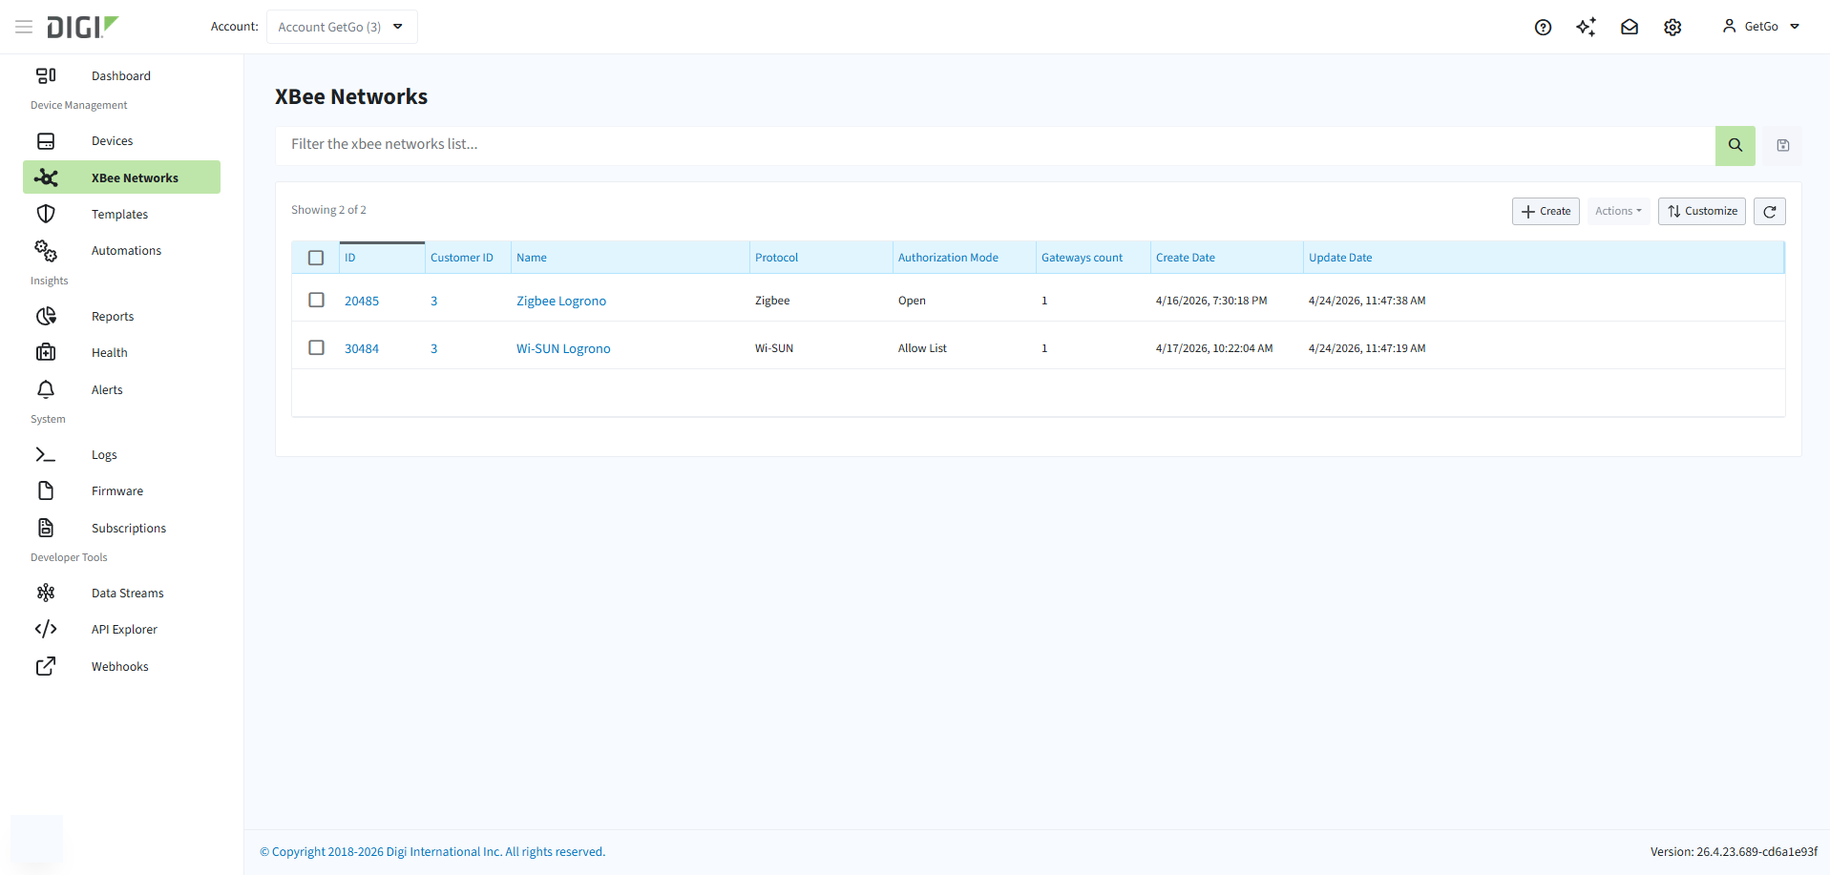Click the Reports pie chart icon

click(46, 316)
